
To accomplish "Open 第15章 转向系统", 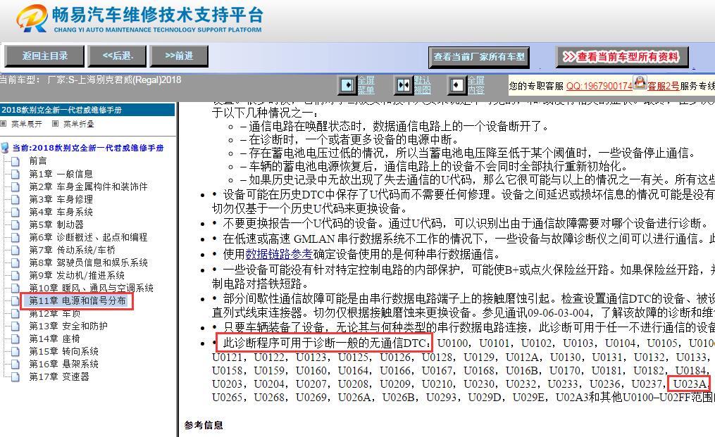I will (x=63, y=351).
